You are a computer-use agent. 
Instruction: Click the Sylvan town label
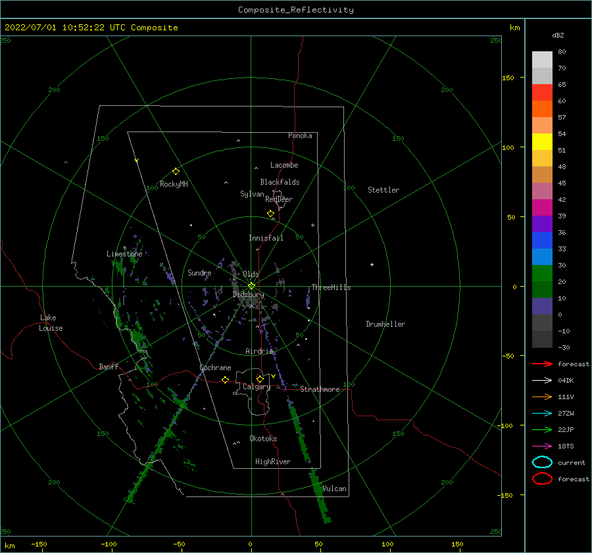(252, 194)
